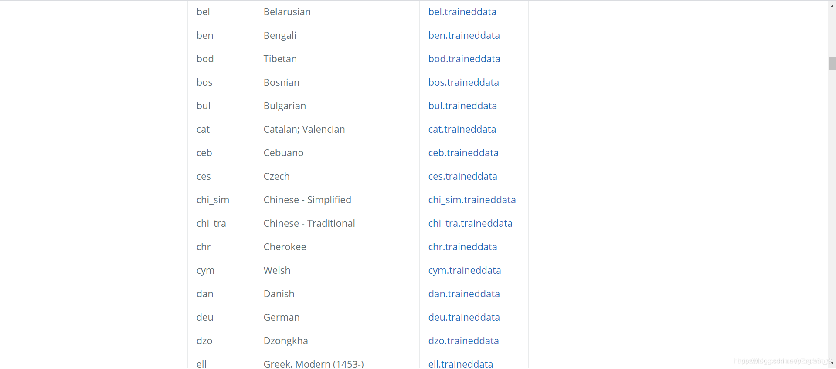Download dan.traineddata for Danish
Screen dimensions: 836x369
pos(464,294)
